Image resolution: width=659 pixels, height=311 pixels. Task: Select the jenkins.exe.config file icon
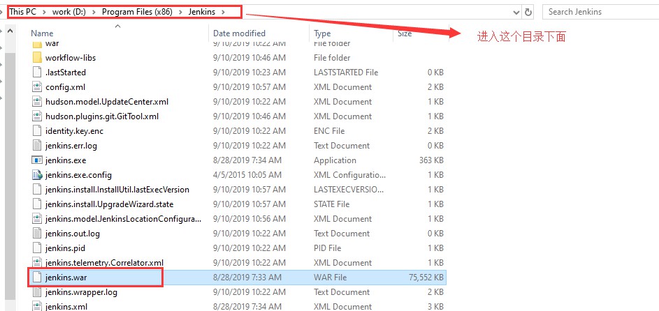[x=38, y=175]
